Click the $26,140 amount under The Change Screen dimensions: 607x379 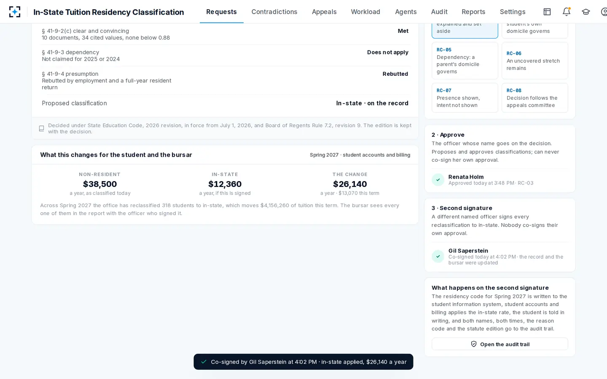(x=350, y=184)
